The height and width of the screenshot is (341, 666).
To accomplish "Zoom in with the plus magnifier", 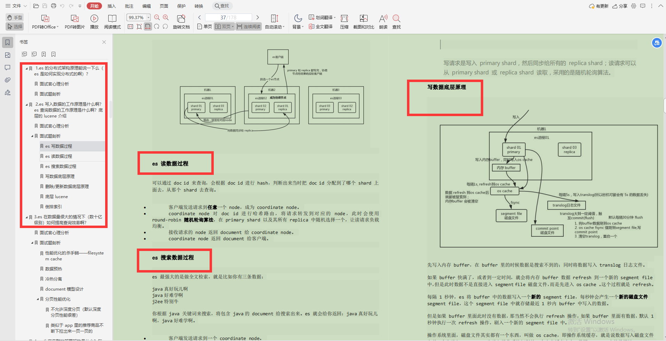I will 166,17.
